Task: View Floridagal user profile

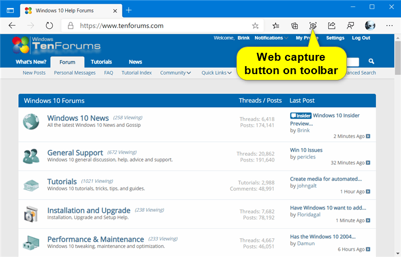Action: coord(309,215)
